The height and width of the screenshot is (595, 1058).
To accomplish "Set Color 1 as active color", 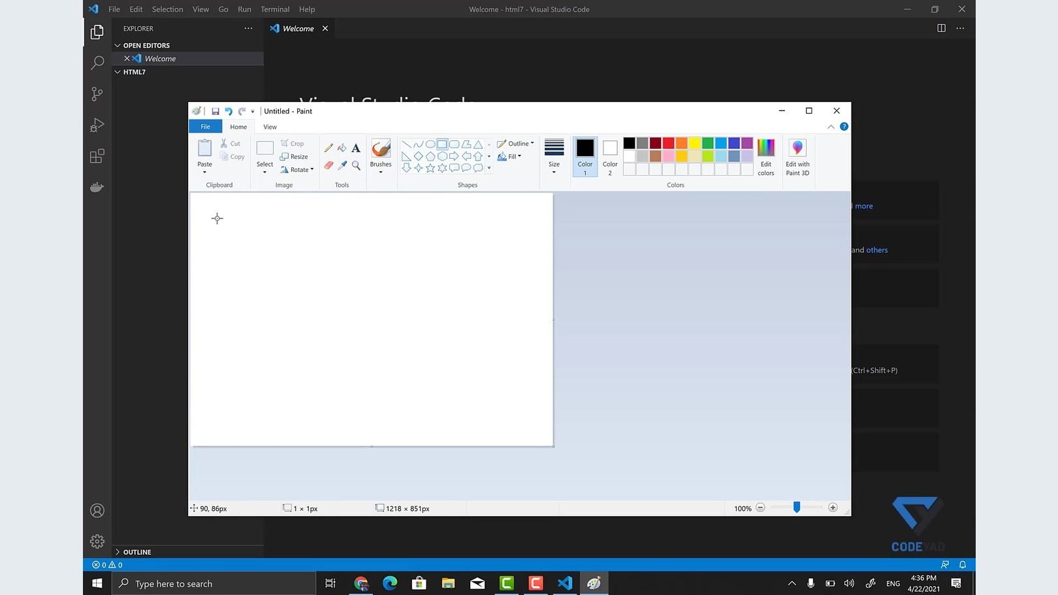I will click(585, 157).
